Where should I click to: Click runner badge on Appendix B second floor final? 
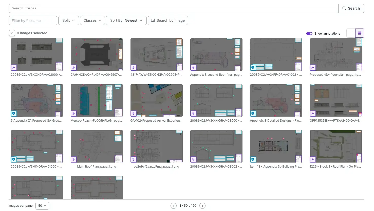click(193, 68)
